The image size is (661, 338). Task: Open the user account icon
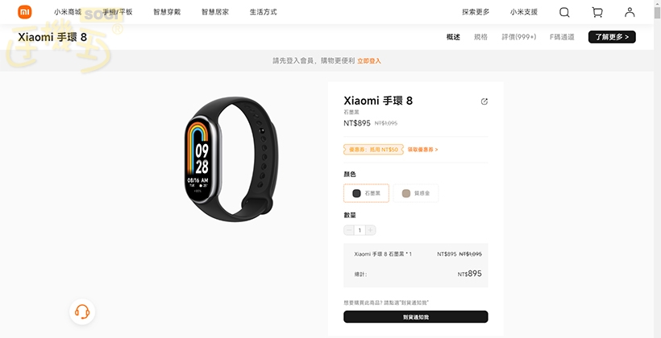[x=630, y=12]
